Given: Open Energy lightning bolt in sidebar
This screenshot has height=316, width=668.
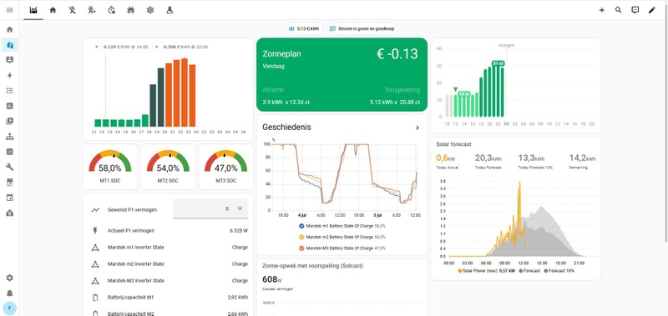Looking at the screenshot, I should (x=10, y=75).
